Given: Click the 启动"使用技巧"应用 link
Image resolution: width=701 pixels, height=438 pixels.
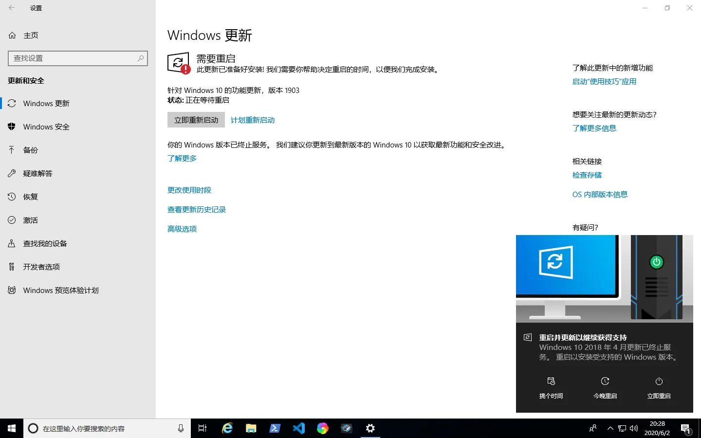Looking at the screenshot, I should tap(604, 81).
